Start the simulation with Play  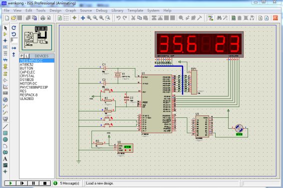10,183
